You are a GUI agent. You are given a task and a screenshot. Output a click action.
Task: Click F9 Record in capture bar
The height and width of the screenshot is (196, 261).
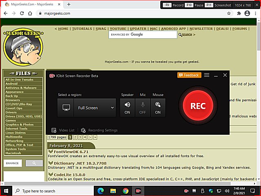173,5
